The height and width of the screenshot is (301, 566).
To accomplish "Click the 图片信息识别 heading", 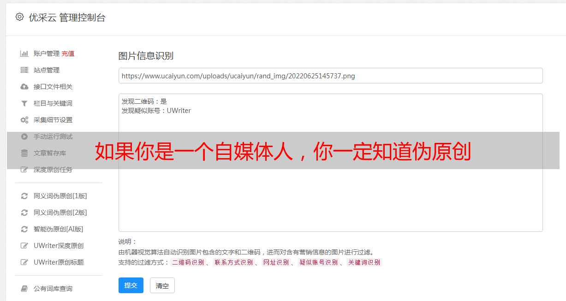I will coord(146,56).
